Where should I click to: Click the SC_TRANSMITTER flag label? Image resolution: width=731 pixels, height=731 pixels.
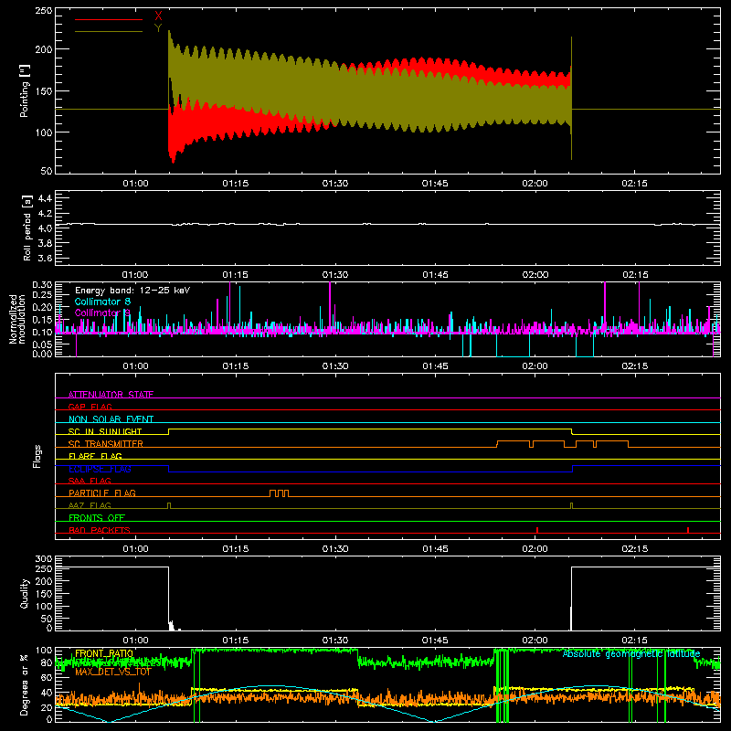[x=106, y=444]
